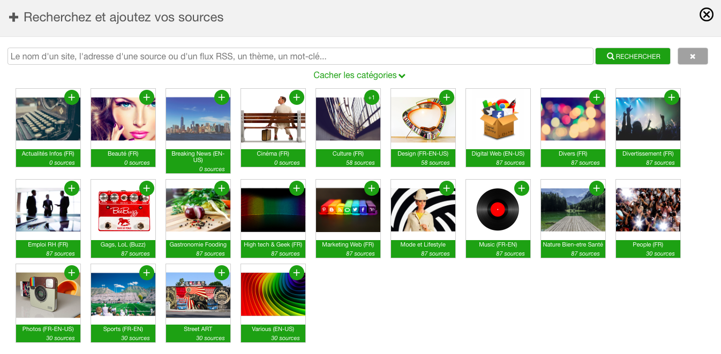Add Mode et Lifestyle using its plus icon
Image resolution: width=721 pixels, height=354 pixels.
tap(447, 188)
